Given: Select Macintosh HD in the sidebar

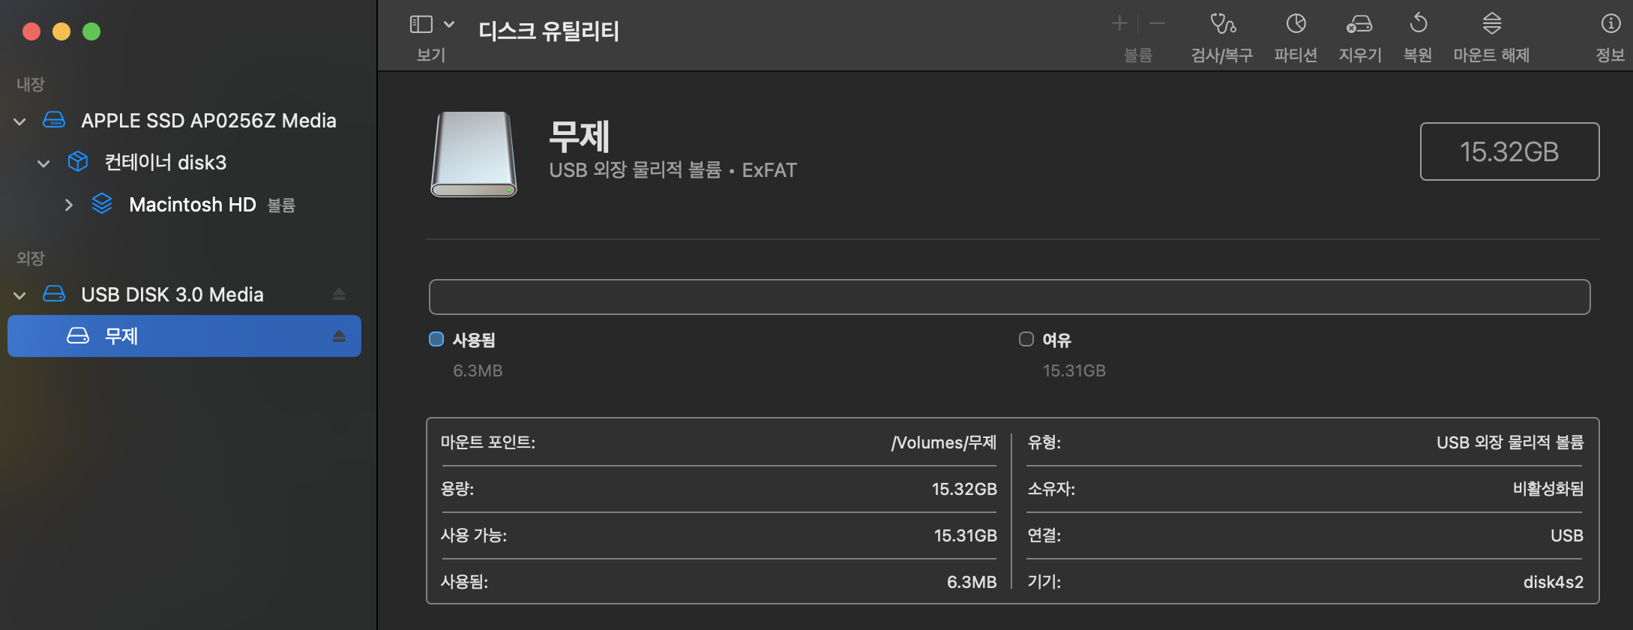Looking at the screenshot, I should pyautogui.click(x=193, y=204).
